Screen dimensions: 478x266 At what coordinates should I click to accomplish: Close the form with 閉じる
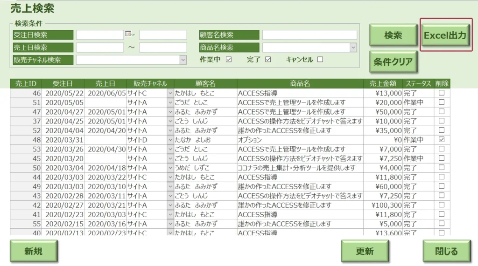pyautogui.click(x=446, y=252)
